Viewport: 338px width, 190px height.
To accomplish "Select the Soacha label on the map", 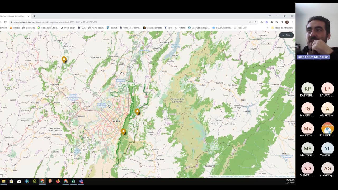I will click(x=85, y=137).
